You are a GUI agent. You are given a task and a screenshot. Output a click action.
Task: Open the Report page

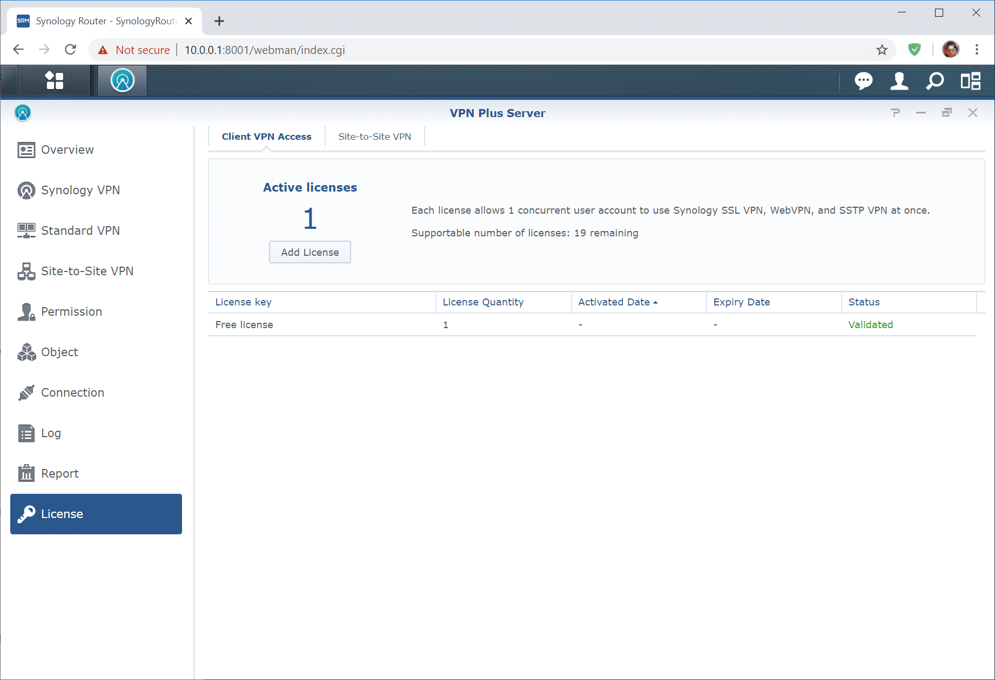pos(96,473)
